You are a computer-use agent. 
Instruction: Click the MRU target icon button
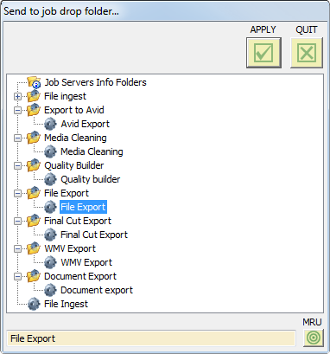point(314,338)
